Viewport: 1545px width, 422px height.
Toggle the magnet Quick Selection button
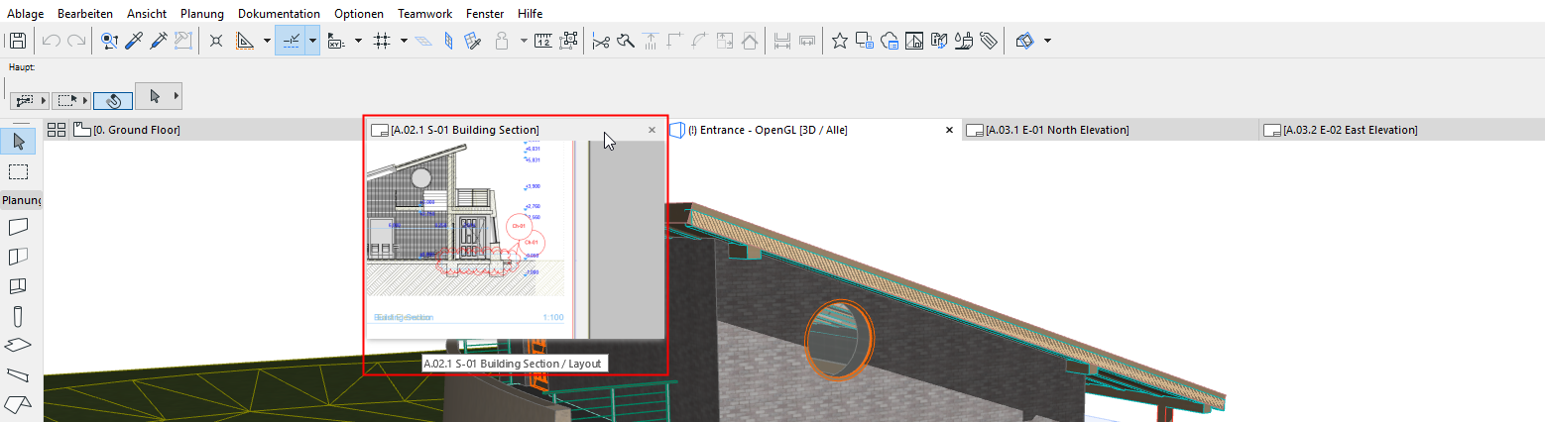(x=113, y=100)
